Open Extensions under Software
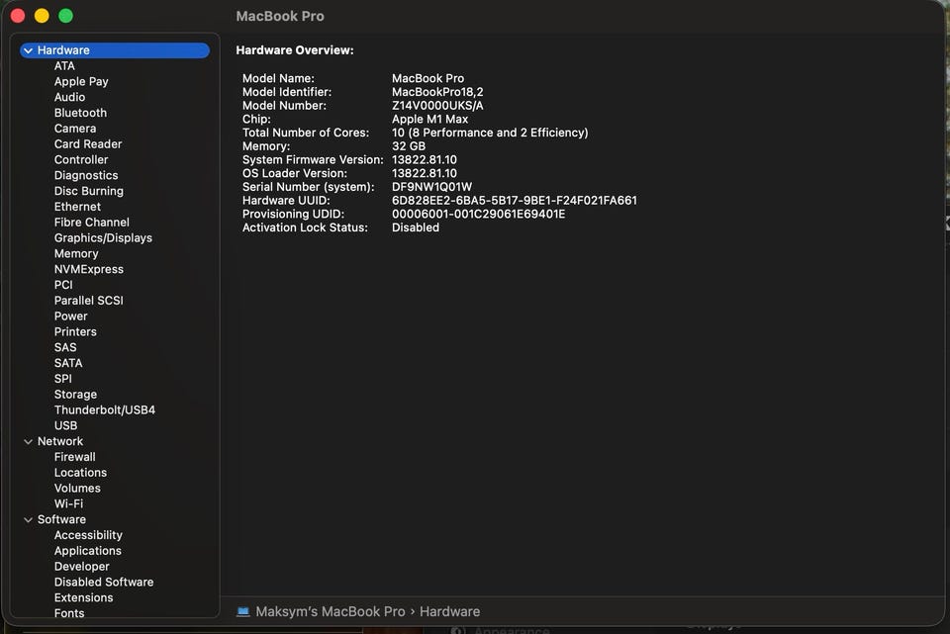The width and height of the screenshot is (950, 634). 83,597
